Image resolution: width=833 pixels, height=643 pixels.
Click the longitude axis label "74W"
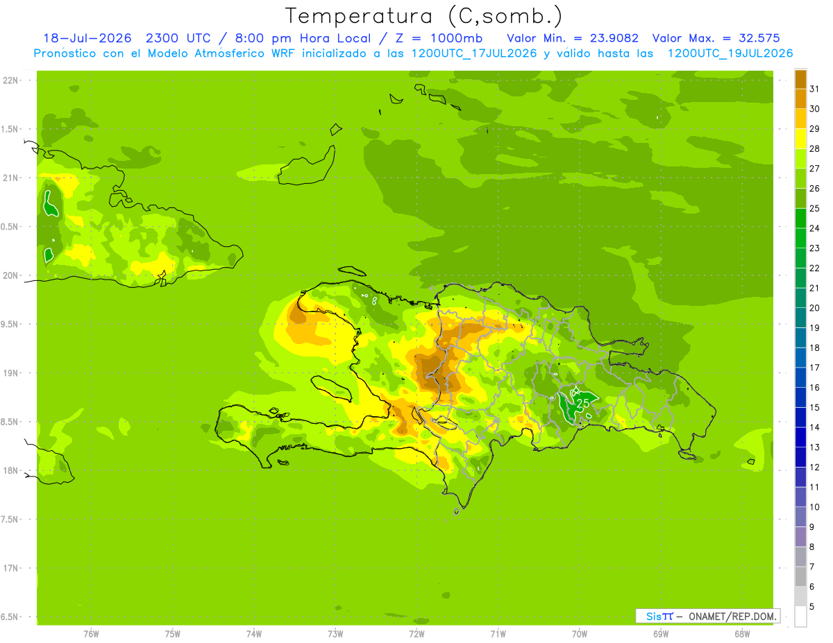(254, 633)
